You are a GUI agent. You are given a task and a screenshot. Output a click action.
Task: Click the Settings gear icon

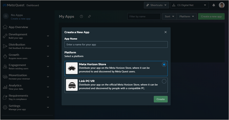(x=5, y=107)
